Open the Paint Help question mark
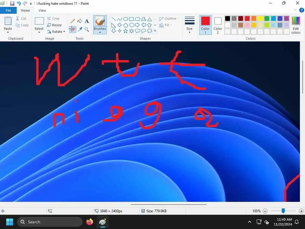Image resolution: width=305 pixels, height=229 pixels. pyautogui.click(x=301, y=10)
